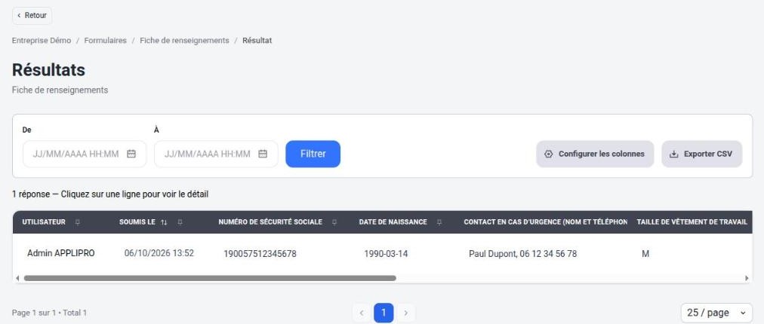Click Utilisateur column header
The height and width of the screenshot is (324, 764).
point(44,222)
